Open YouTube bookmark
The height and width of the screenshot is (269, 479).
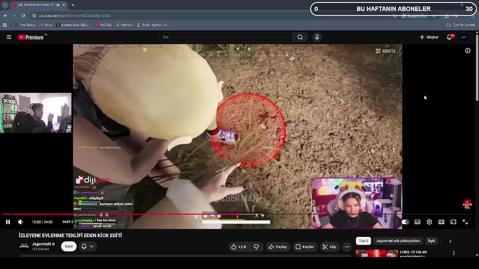click(x=103, y=25)
